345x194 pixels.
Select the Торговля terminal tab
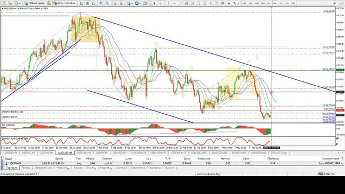11,168
